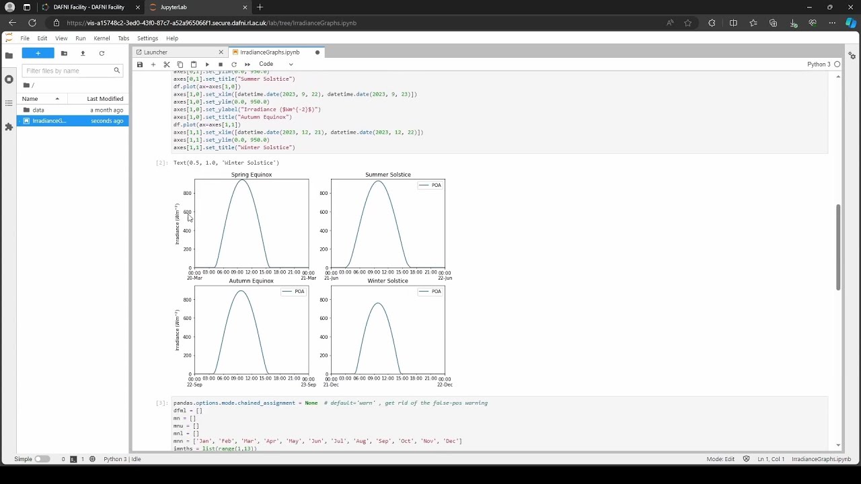The height and width of the screenshot is (484, 861).
Task: Open the cell type Code dropdown
Action: [x=276, y=65]
